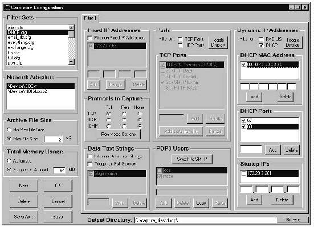This screenshot has width=314, height=227.
Task: Click the Max File Size input field
Action: pyautogui.click(x=53, y=139)
